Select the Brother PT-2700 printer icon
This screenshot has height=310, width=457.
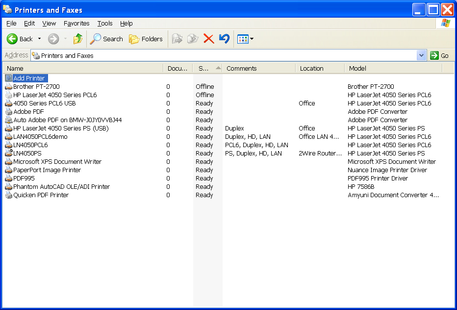click(8, 87)
